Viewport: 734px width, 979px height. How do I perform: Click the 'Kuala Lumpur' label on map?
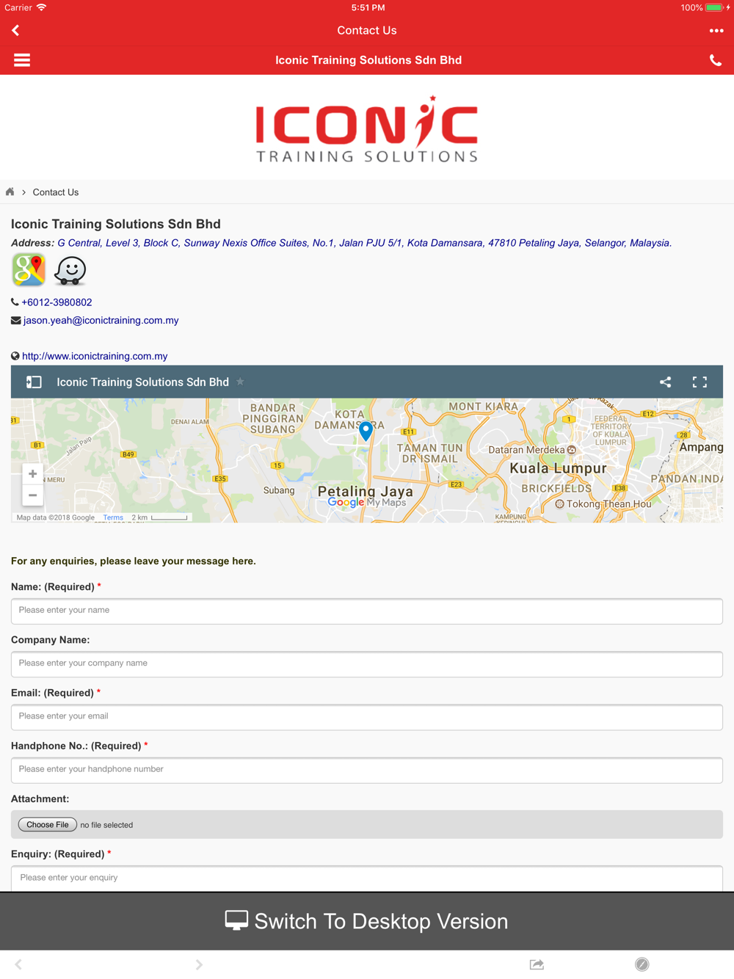(559, 468)
